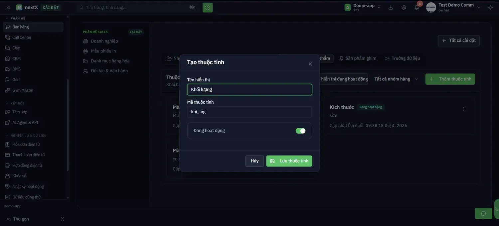Switch to the Trường dữ liệu tab

tap(403, 58)
